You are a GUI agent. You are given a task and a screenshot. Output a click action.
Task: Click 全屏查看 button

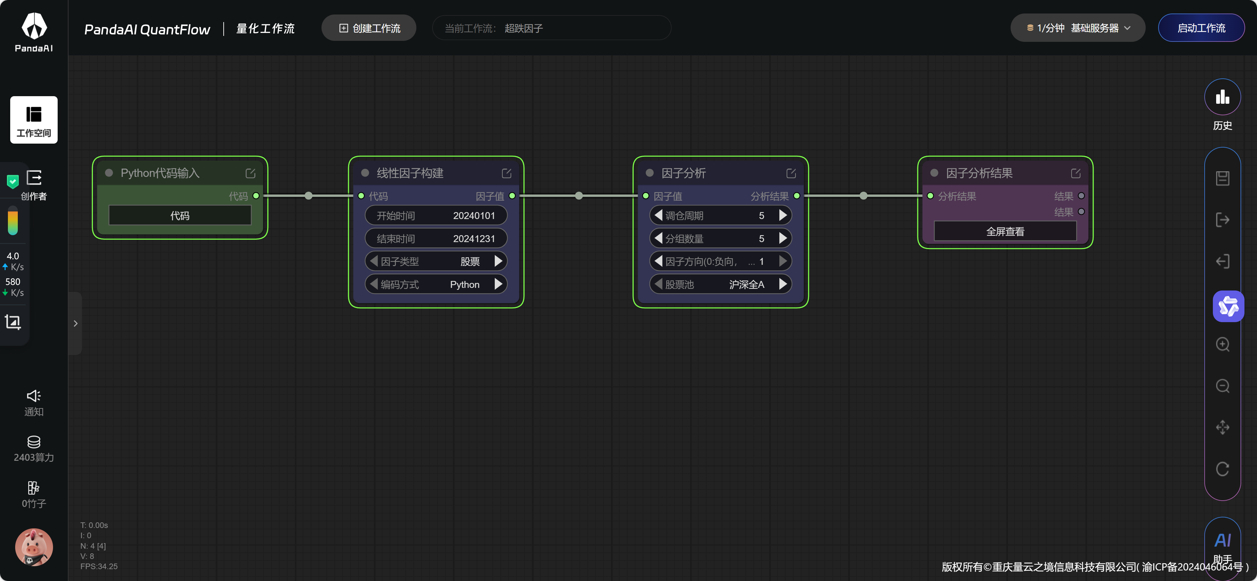pyautogui.click(x=1005, y=231)
